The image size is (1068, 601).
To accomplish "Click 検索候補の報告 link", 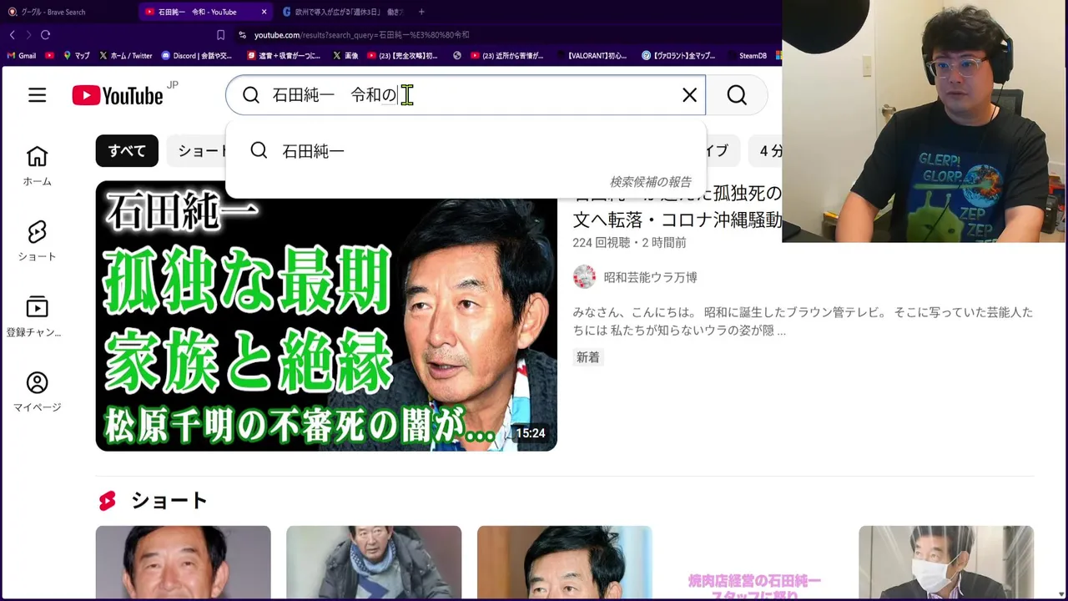I will [650, 182].
